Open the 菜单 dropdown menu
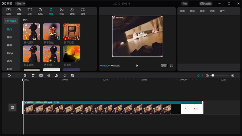The width and height of the screenshot is (242, 136). pyautogui.click(x=20, y=4)
